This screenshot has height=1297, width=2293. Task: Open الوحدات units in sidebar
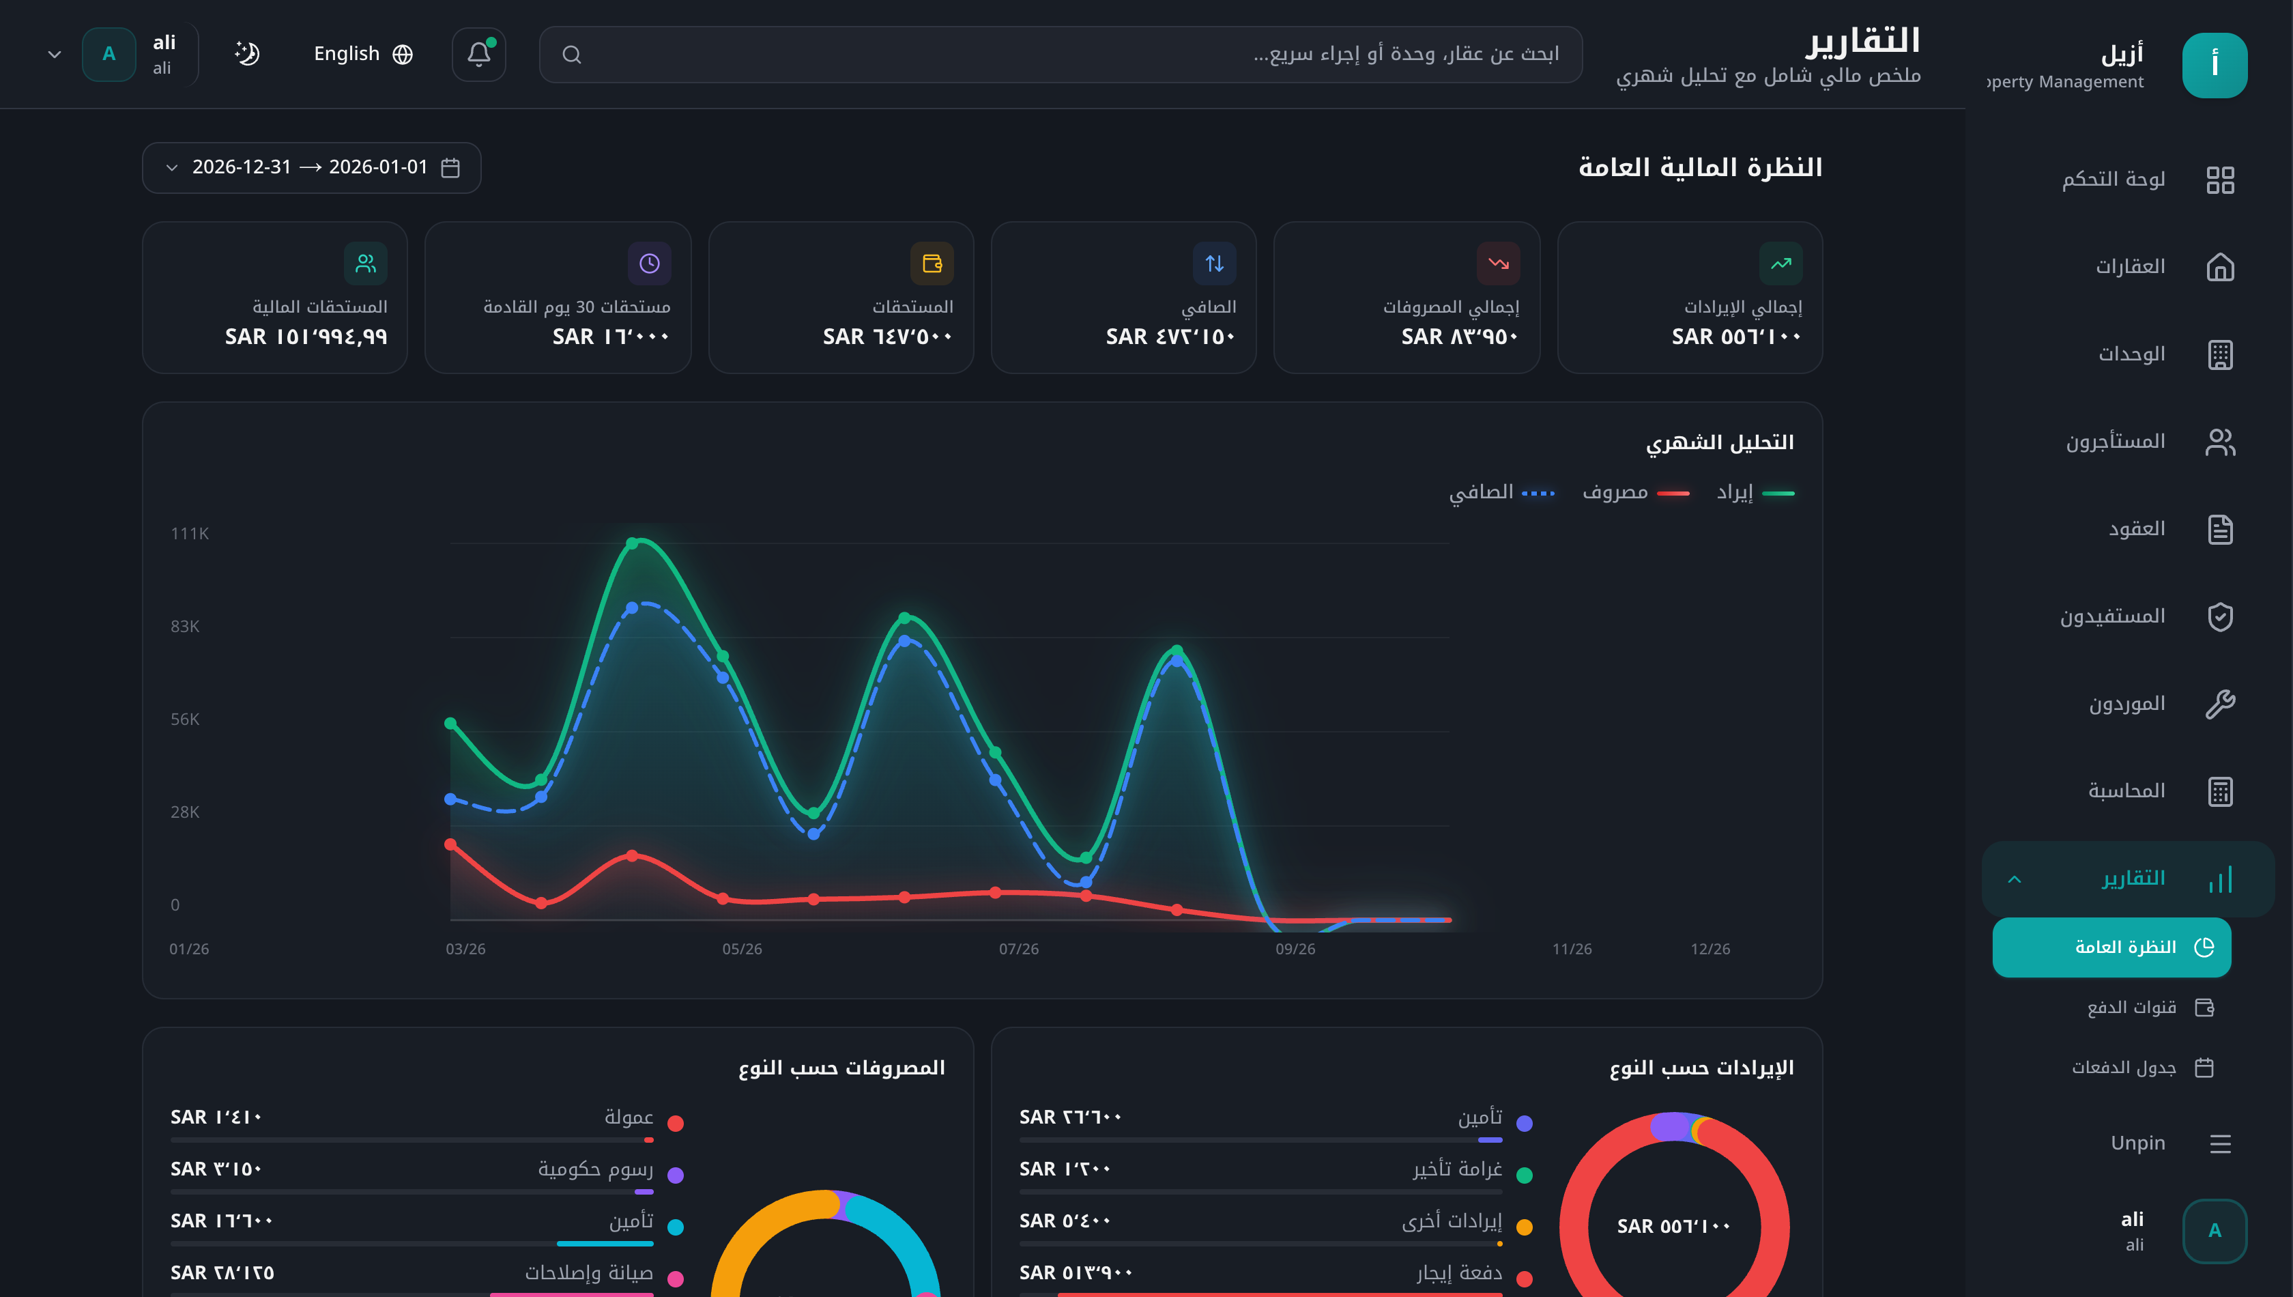[x=2129, y=354]
